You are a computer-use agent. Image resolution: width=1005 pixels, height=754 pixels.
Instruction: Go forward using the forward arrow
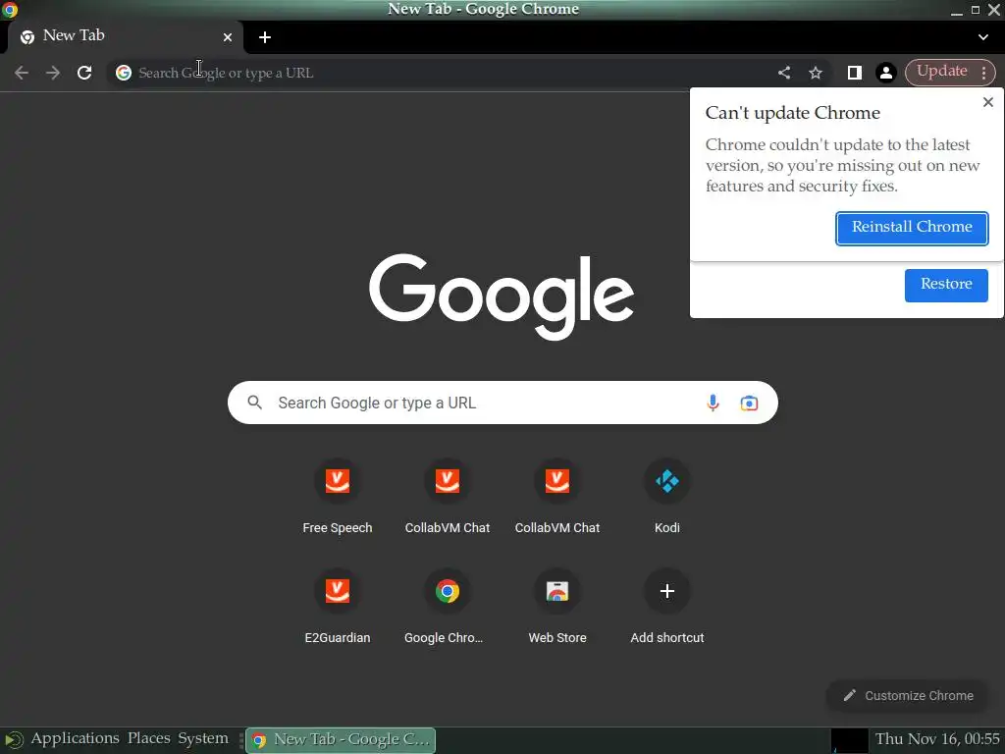point(53,73)
